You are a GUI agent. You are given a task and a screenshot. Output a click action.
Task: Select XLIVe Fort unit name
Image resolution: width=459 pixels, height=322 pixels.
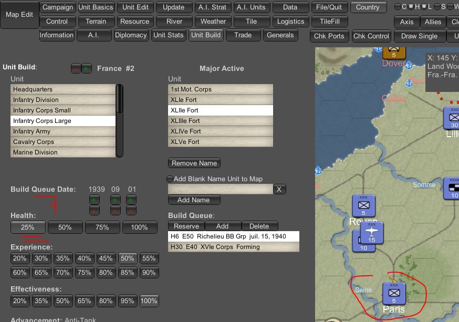pyautogui.click(x=221, y=131)
